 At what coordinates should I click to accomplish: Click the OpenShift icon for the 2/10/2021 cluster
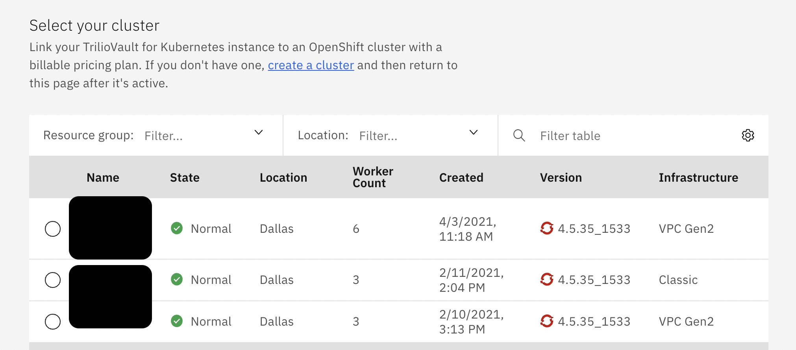pyautogui.click(x=546, y=321)
